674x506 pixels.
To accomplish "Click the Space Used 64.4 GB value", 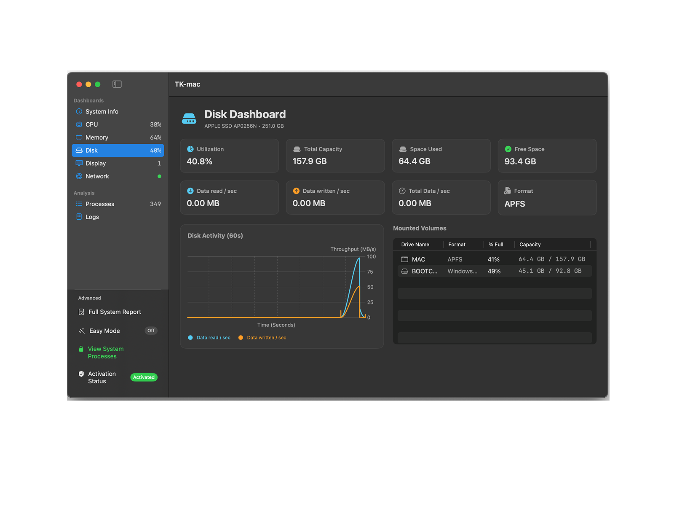I will click(415, 161).
